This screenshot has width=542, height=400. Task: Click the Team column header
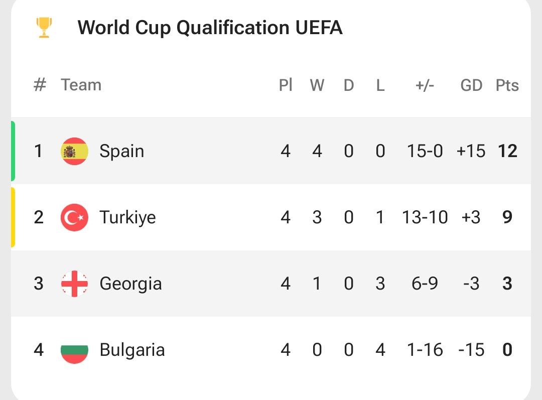pyautogui.click(x=81, y=85)
